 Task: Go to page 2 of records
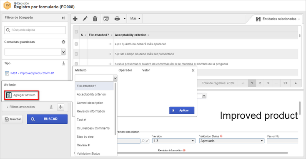tap(260, 83)
